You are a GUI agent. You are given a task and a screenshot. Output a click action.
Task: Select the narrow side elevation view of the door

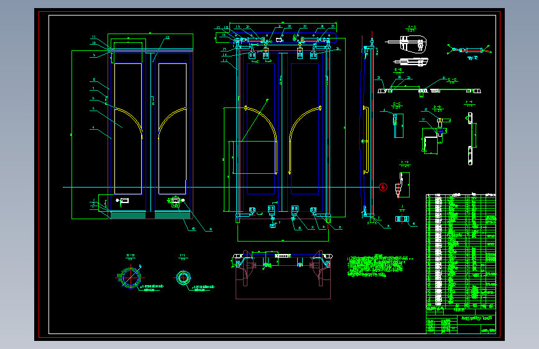point(368,125)
